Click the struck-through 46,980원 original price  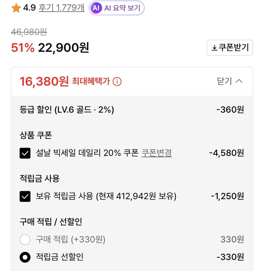(29, 32)
